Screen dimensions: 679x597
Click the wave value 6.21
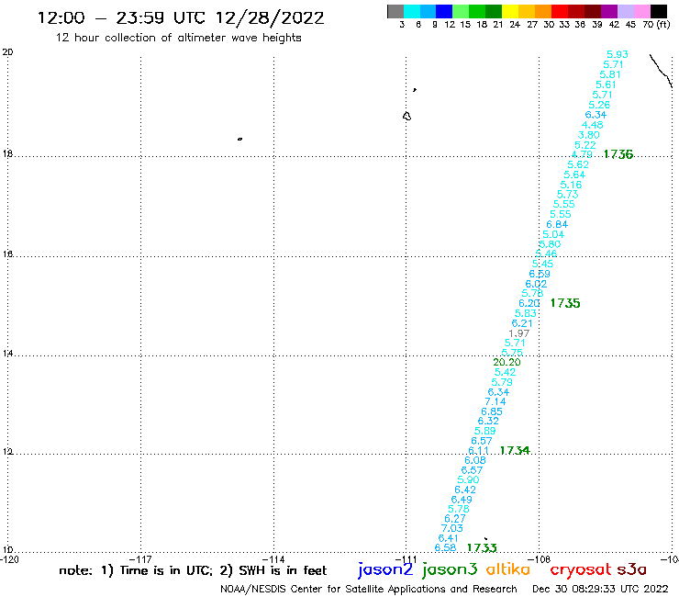(x=522, y=323)
